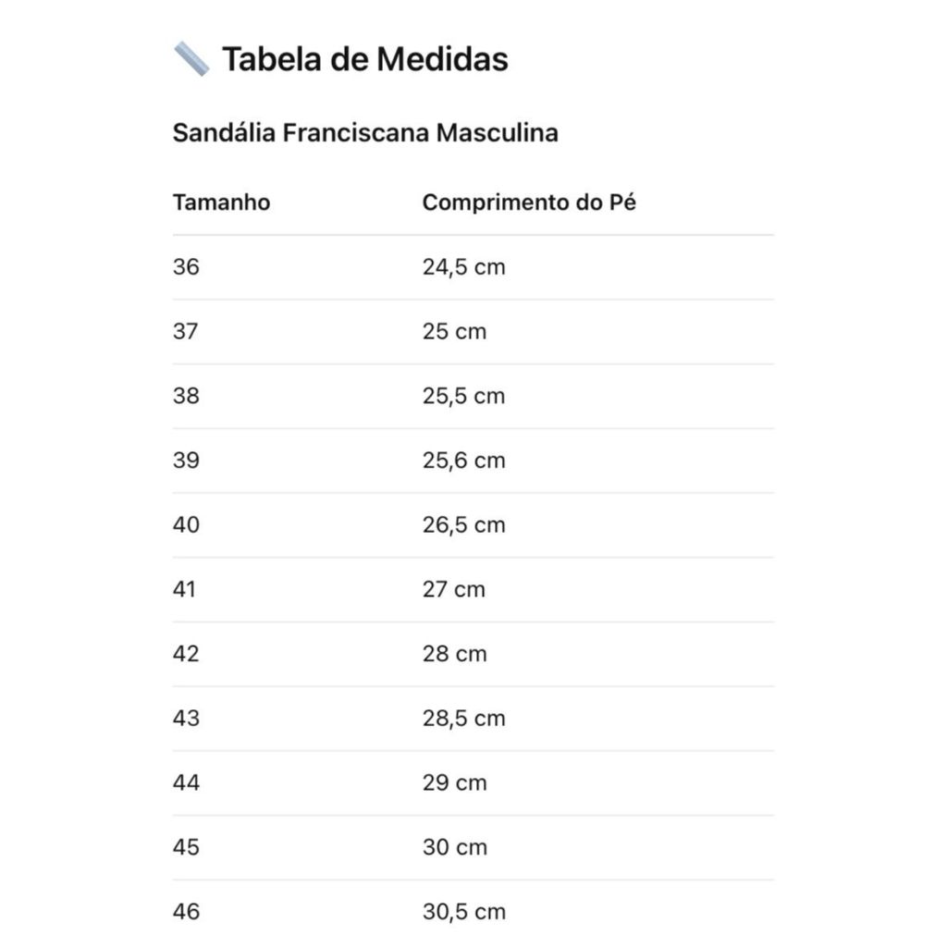Select the Tabela de Medidas heading
The image size is (947, 947).
click(364, 59)
